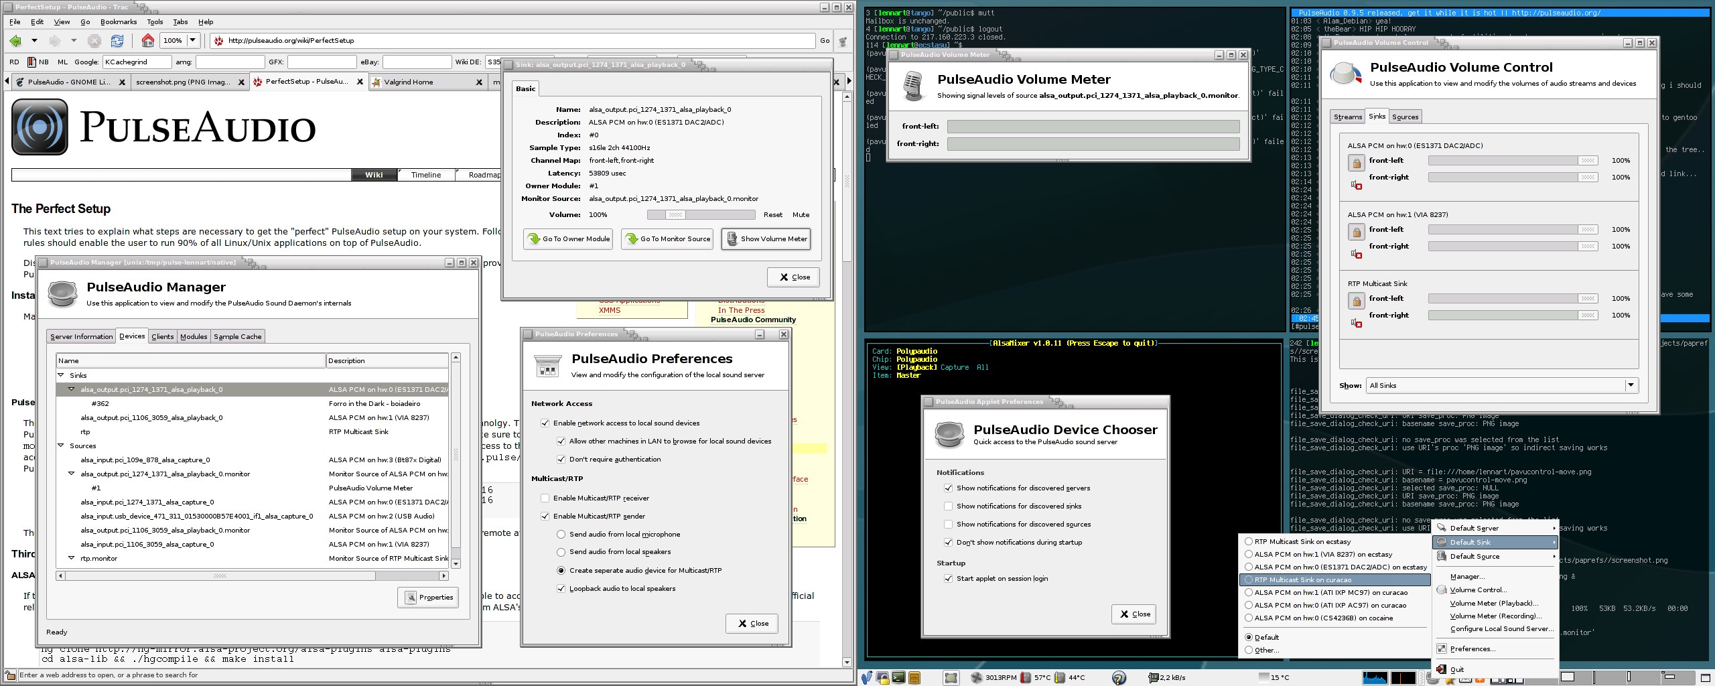Lock channels for ALSA PCM hw:0 sink
1715x686 pixels.
click(x=1356, y=163)
